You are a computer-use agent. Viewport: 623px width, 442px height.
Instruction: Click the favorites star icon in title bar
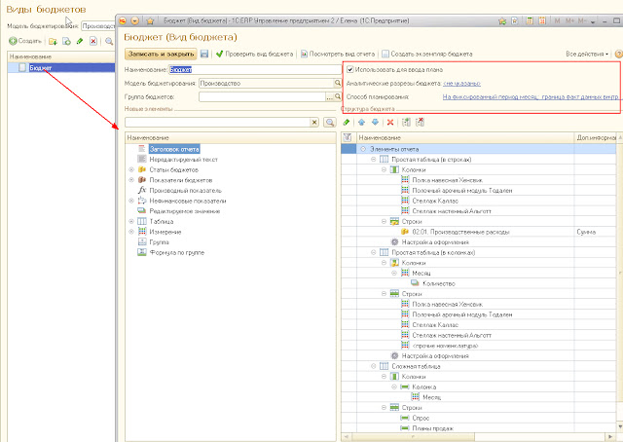pos(150,20)
